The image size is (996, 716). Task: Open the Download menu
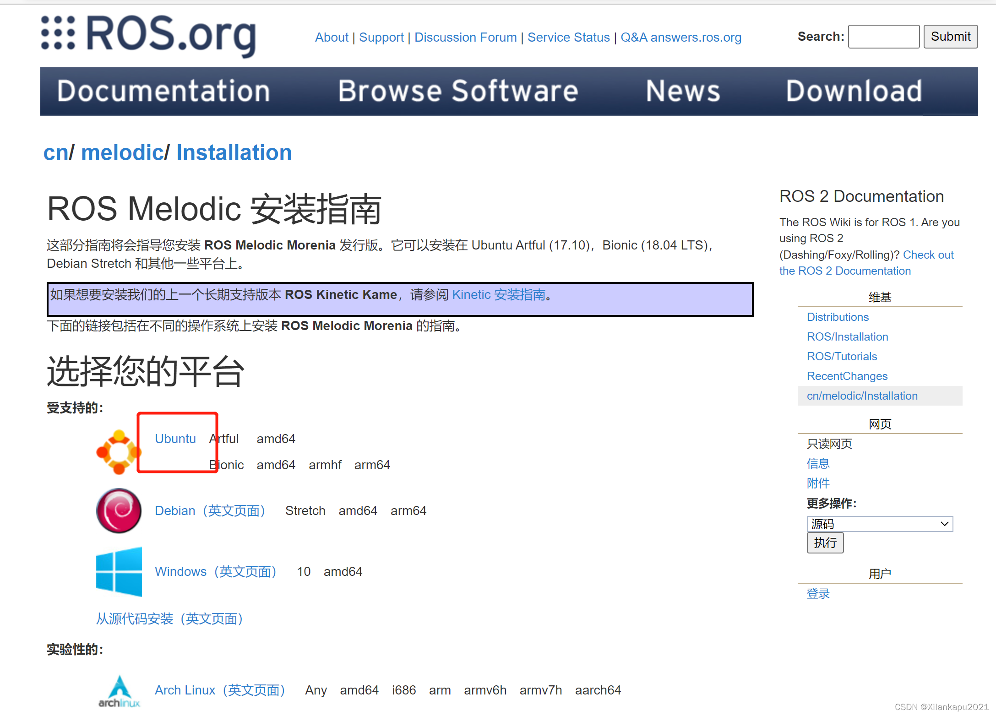click(854, 91)
